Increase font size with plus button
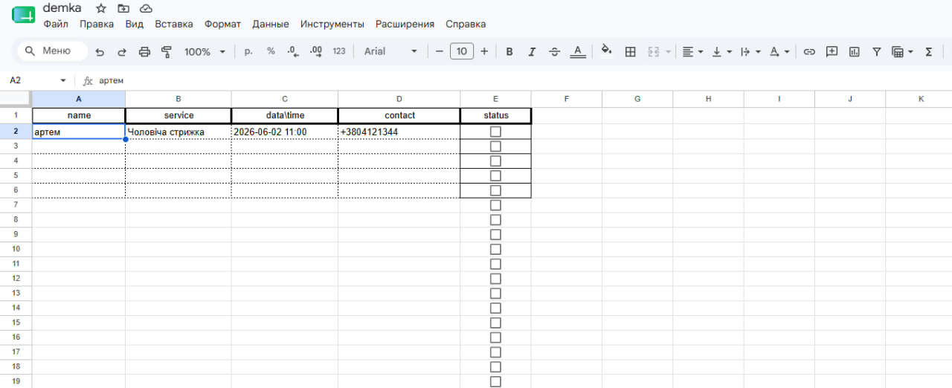 484,51
